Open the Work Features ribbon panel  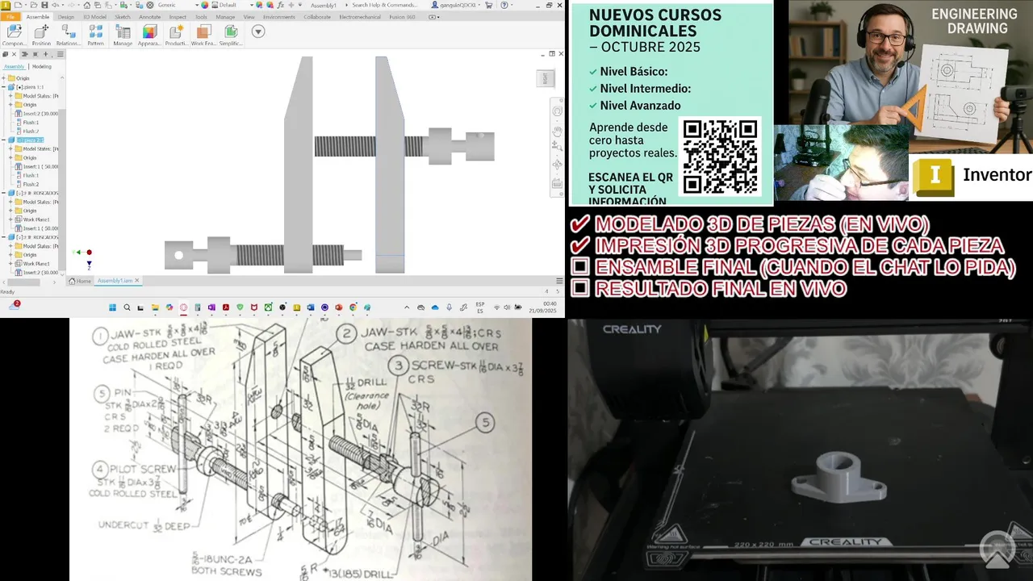point(203,34)
